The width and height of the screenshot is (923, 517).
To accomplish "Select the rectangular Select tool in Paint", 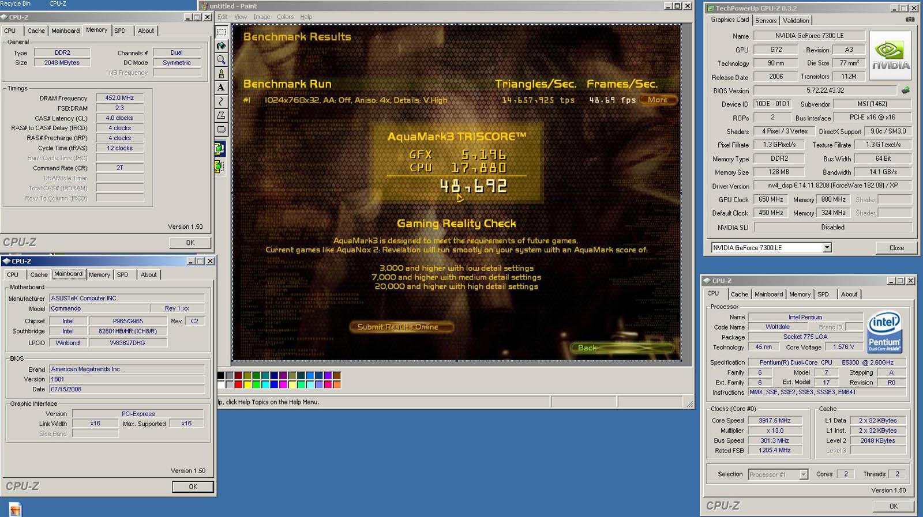I will coord(222,32).
